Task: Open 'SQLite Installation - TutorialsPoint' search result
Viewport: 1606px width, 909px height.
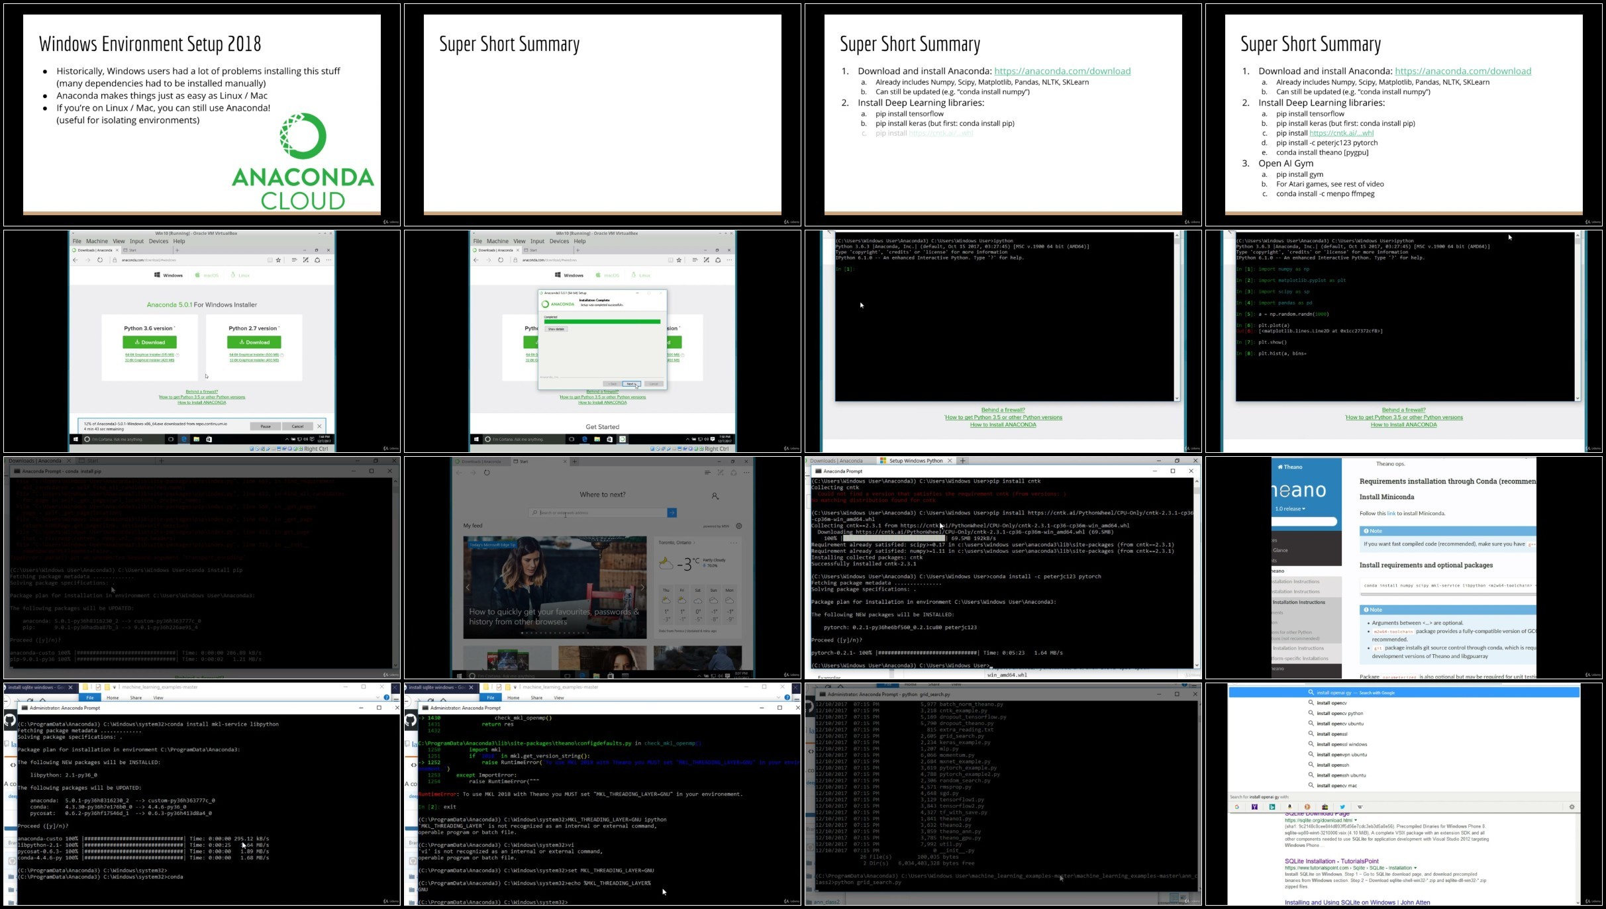Action: pyautogui.click(x=1331, y=861)
